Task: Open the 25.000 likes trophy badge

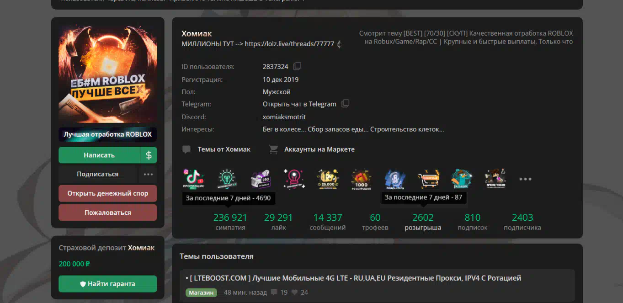Action: (328, 179)
